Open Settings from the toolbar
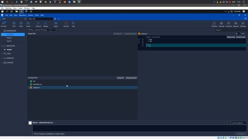Viewport: 248px width, 139px height. (243, 24)
